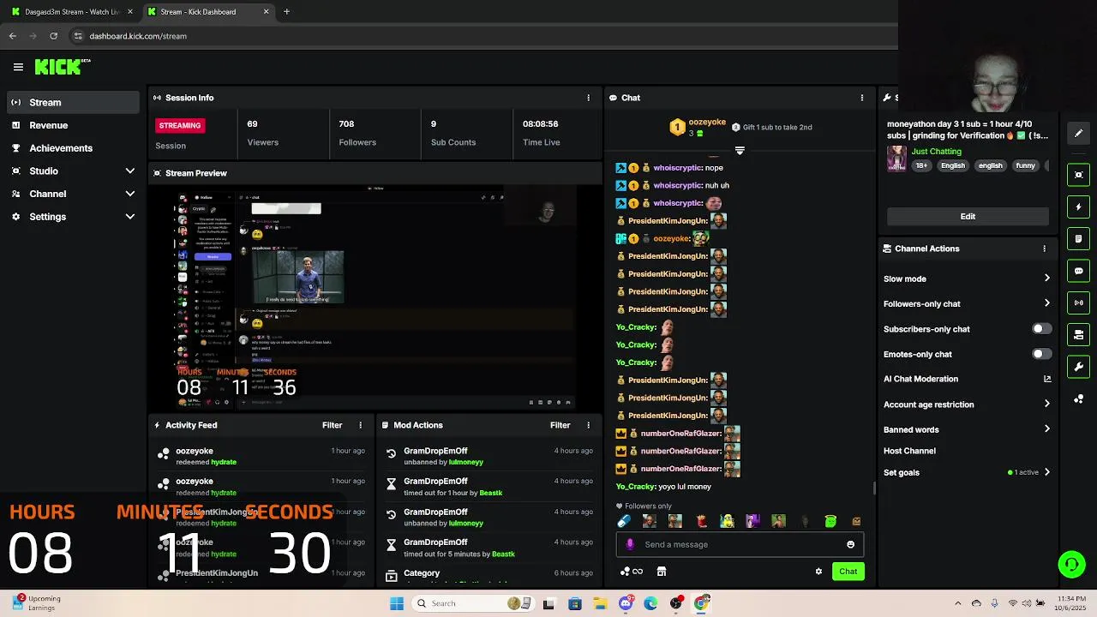Go to Achievements page
The image size is (1097, 617).
[x=73, y=148]
